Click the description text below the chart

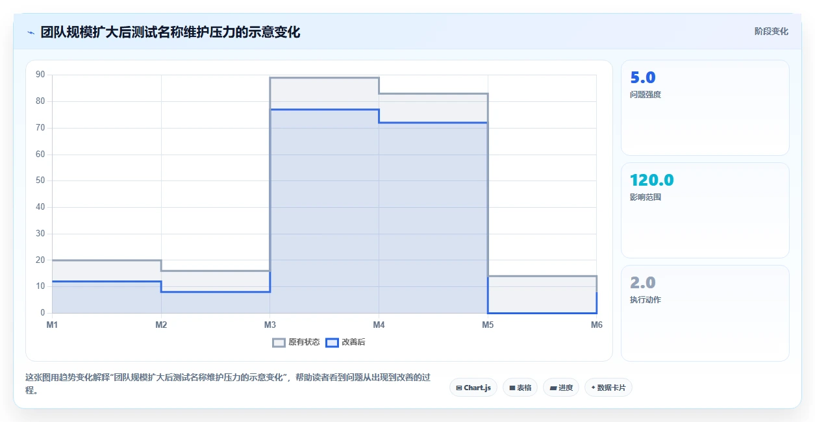(x=228, y=384)
